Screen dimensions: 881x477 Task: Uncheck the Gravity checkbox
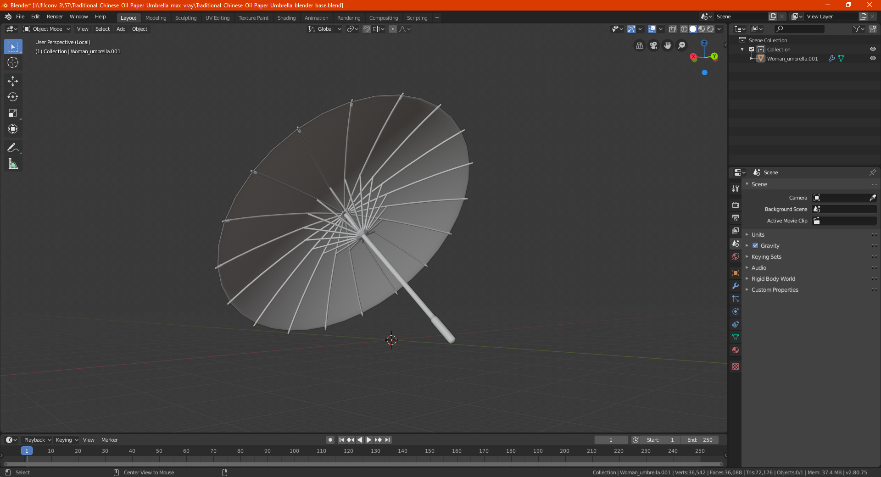coord(755,245)
